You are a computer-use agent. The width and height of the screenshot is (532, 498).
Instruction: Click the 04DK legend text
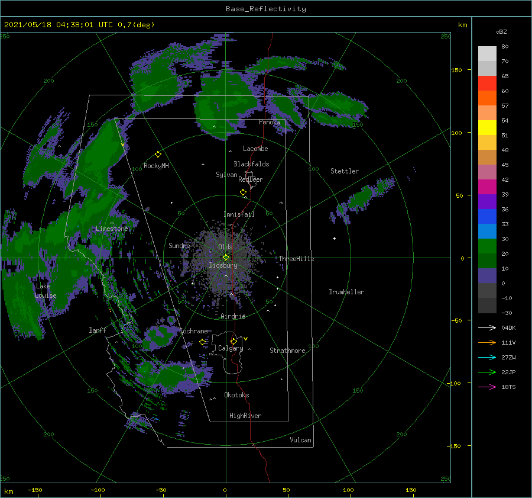pyautogui.click(x=508, y=328)
